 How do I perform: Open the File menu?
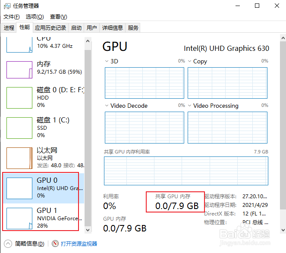pyautogui.click(x=11, y=17)
